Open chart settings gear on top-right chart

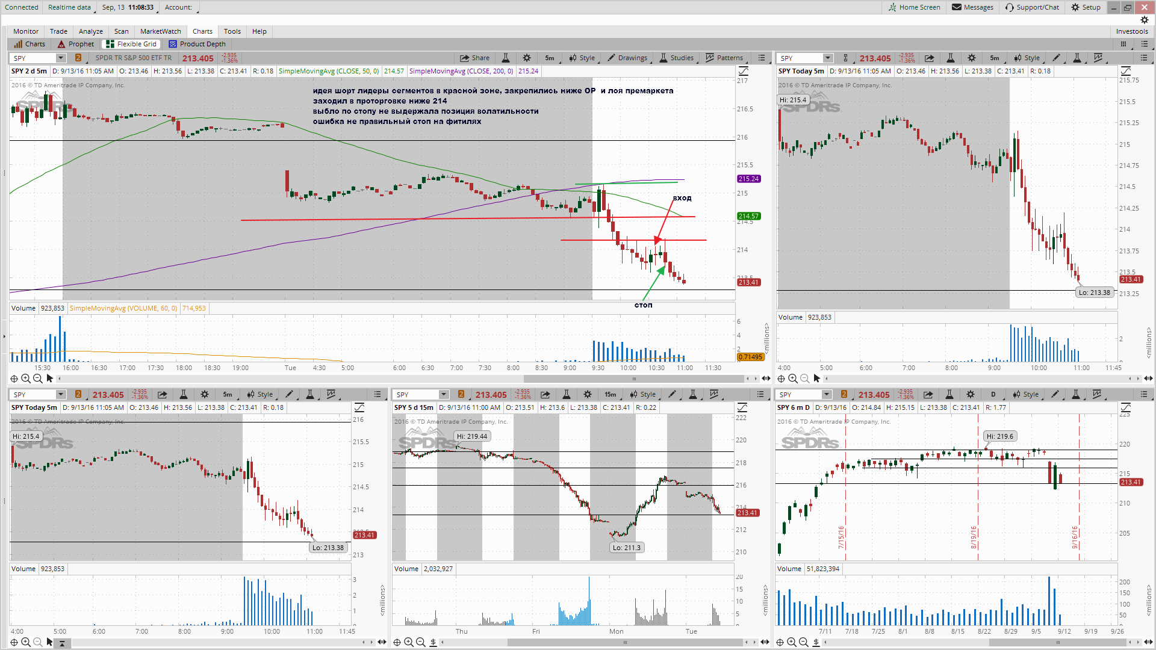(x=972, y=58)
